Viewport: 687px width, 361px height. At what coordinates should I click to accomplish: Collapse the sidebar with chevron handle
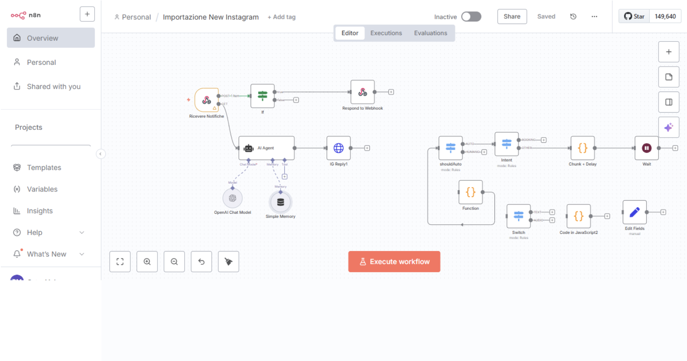pyautogui.click(x=101, y=154)
